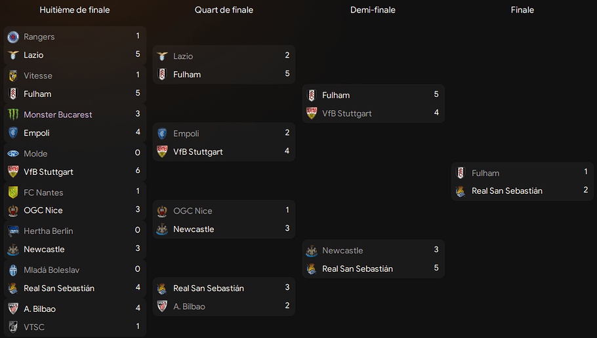The image size is (597, 338).
Task: Click the Rangers club crest
Action: 13,37
